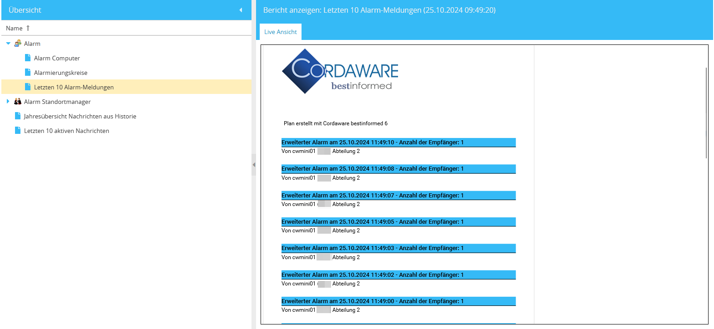The width and height of the screenshot is (714, 329).
Task: Switch to the Live Ansicht tab
Action: tap(281, 32)
